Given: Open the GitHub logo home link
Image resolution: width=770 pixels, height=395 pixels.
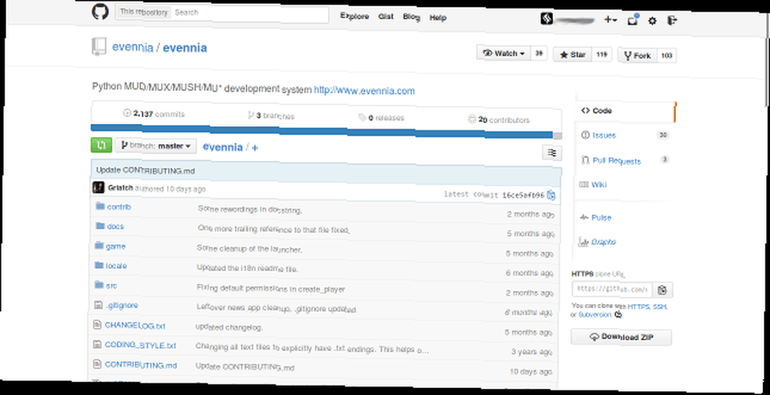Looking at the screenshot, I should click(x=100, y=11).
